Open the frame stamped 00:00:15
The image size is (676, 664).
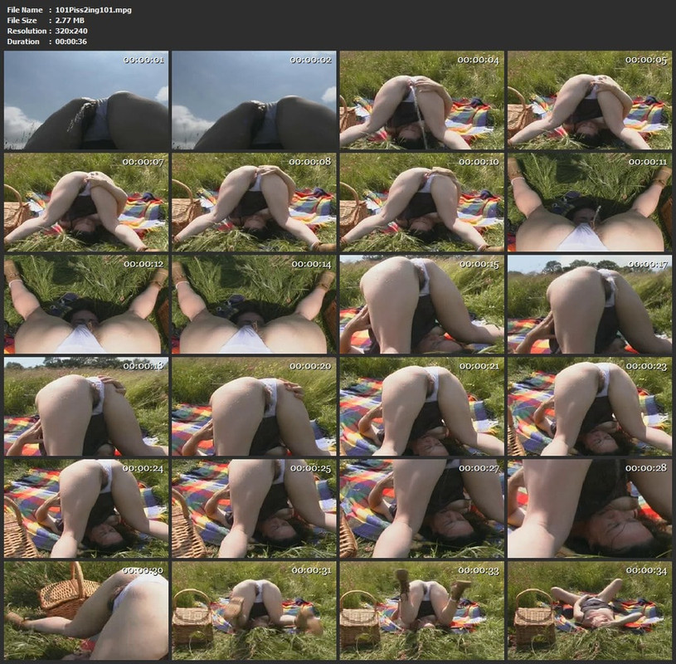pyautogui.click(x=421, y=305)
